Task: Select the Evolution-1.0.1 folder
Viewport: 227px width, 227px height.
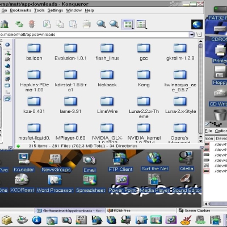Action: pos(70,52)
